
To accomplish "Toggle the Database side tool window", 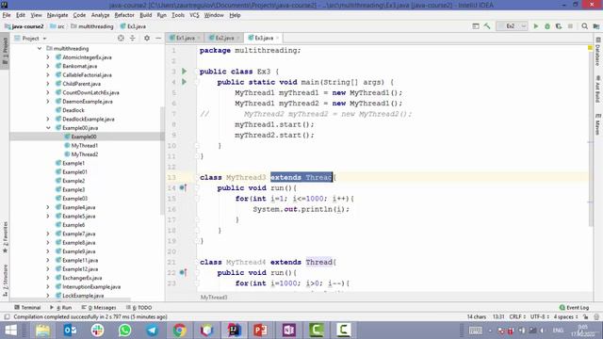I will 598,53.
